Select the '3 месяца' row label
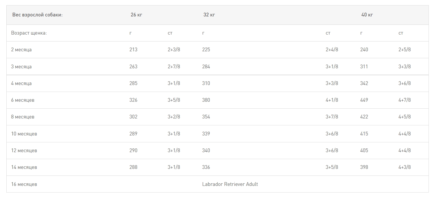The height and width of the screenshot is (198, 432). tap(21, 67)
